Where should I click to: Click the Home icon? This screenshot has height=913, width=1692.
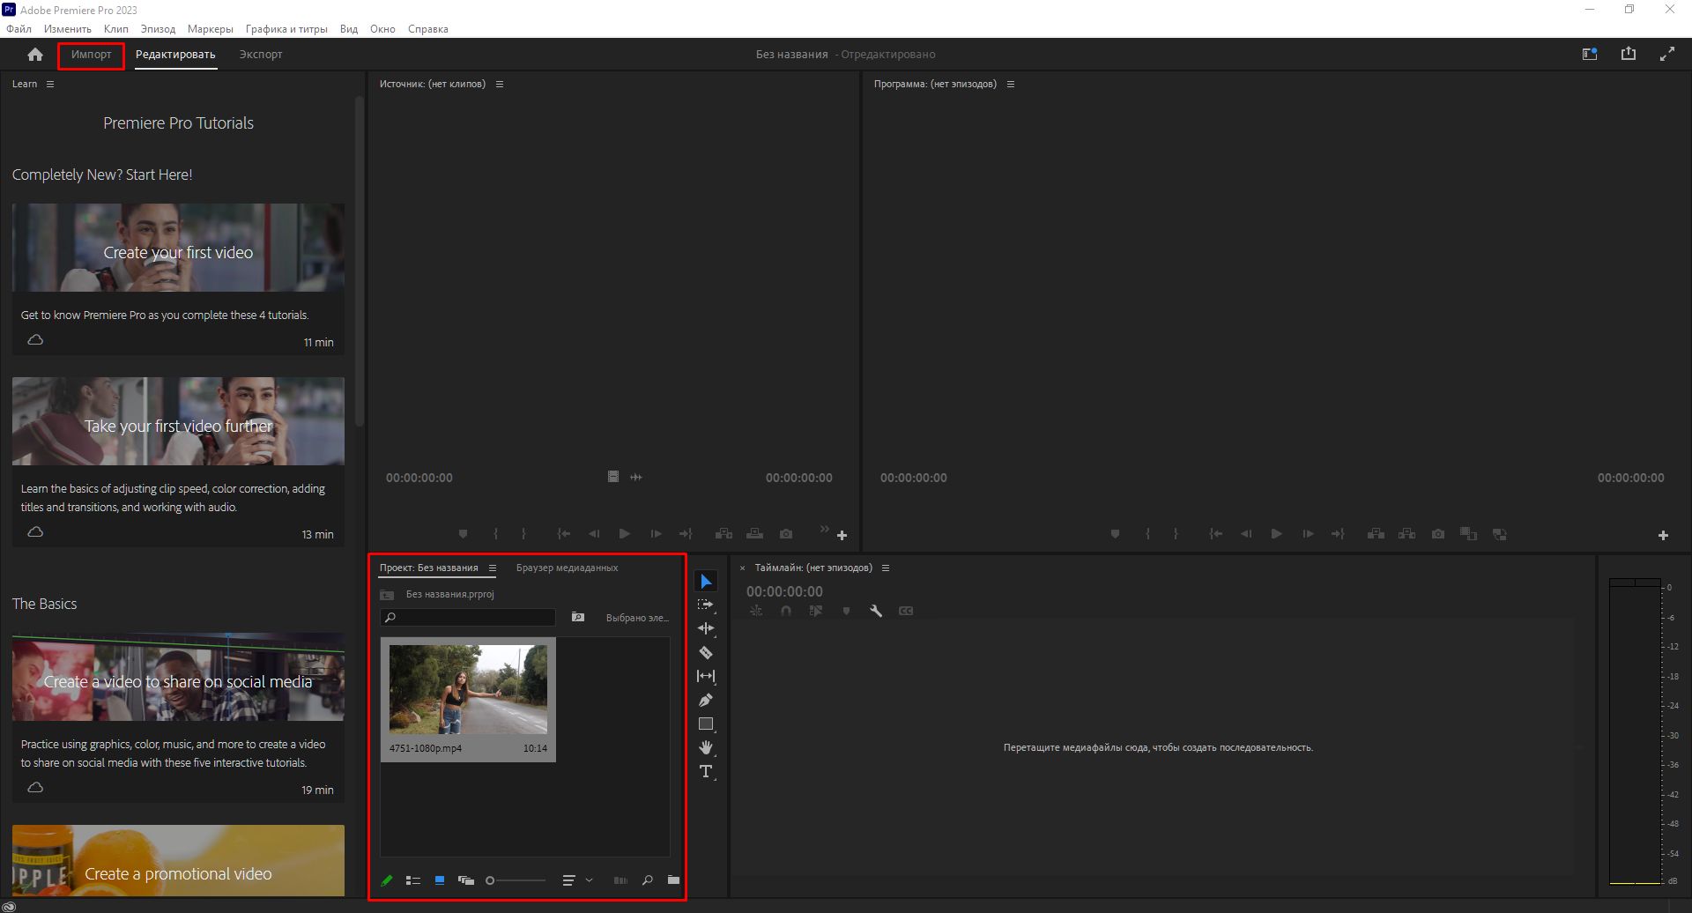tap(35, 55)
